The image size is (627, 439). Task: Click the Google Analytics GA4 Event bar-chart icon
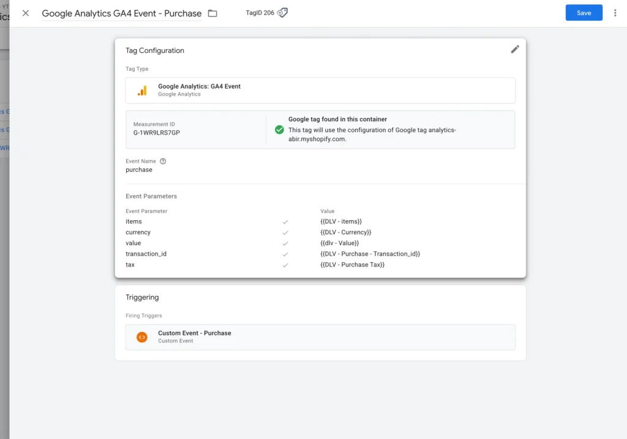[142, 90]
